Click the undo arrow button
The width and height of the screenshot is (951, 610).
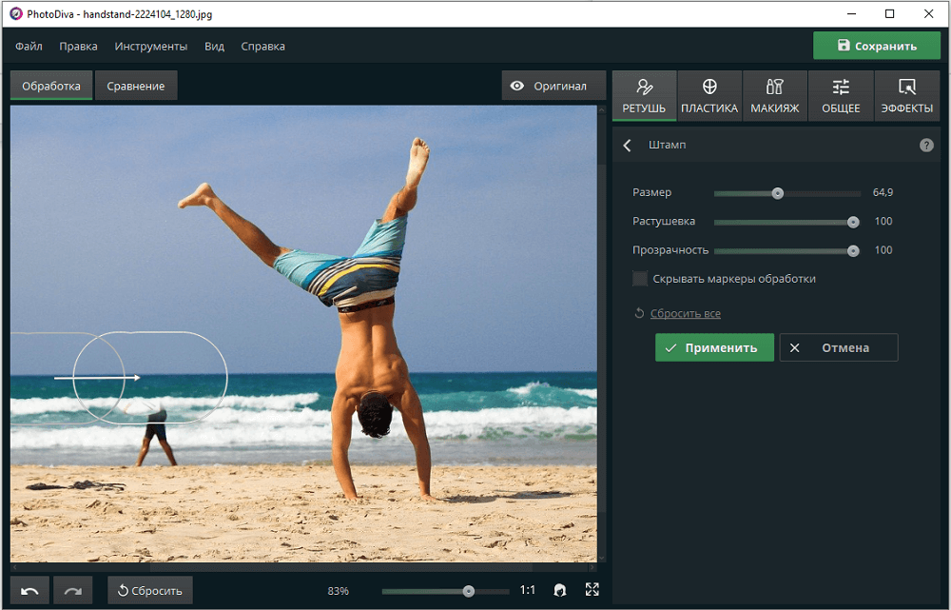tap(29, 591)
